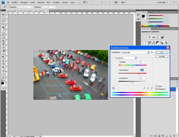Click OK in Tonalità/saturazione dialog
179x137 pixels.
pos(162,53)
